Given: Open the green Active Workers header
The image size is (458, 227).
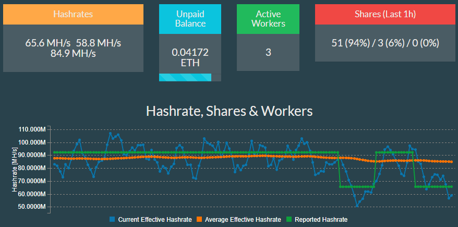Looking at the screenshot, I should [x=268, y=19].
